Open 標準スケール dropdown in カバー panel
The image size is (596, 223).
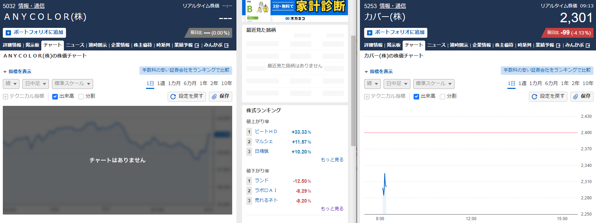(x=434, y=84)
